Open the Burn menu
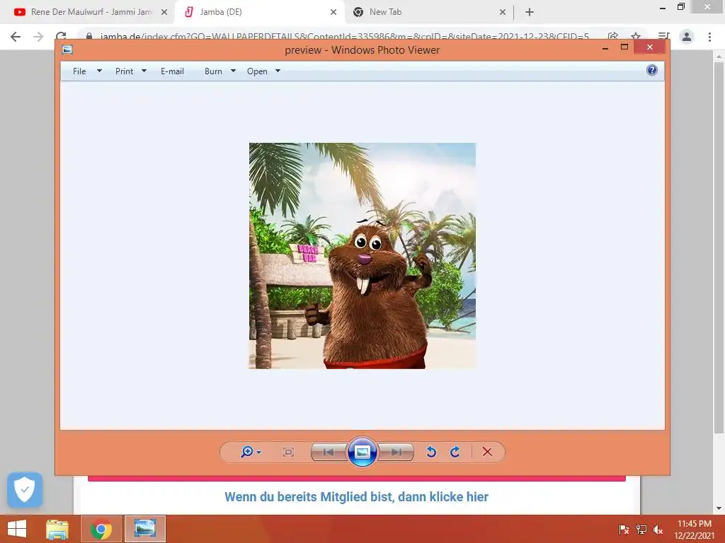Image resolution: width=725 pixels, height=543 pixels. (x=213, y=71)
